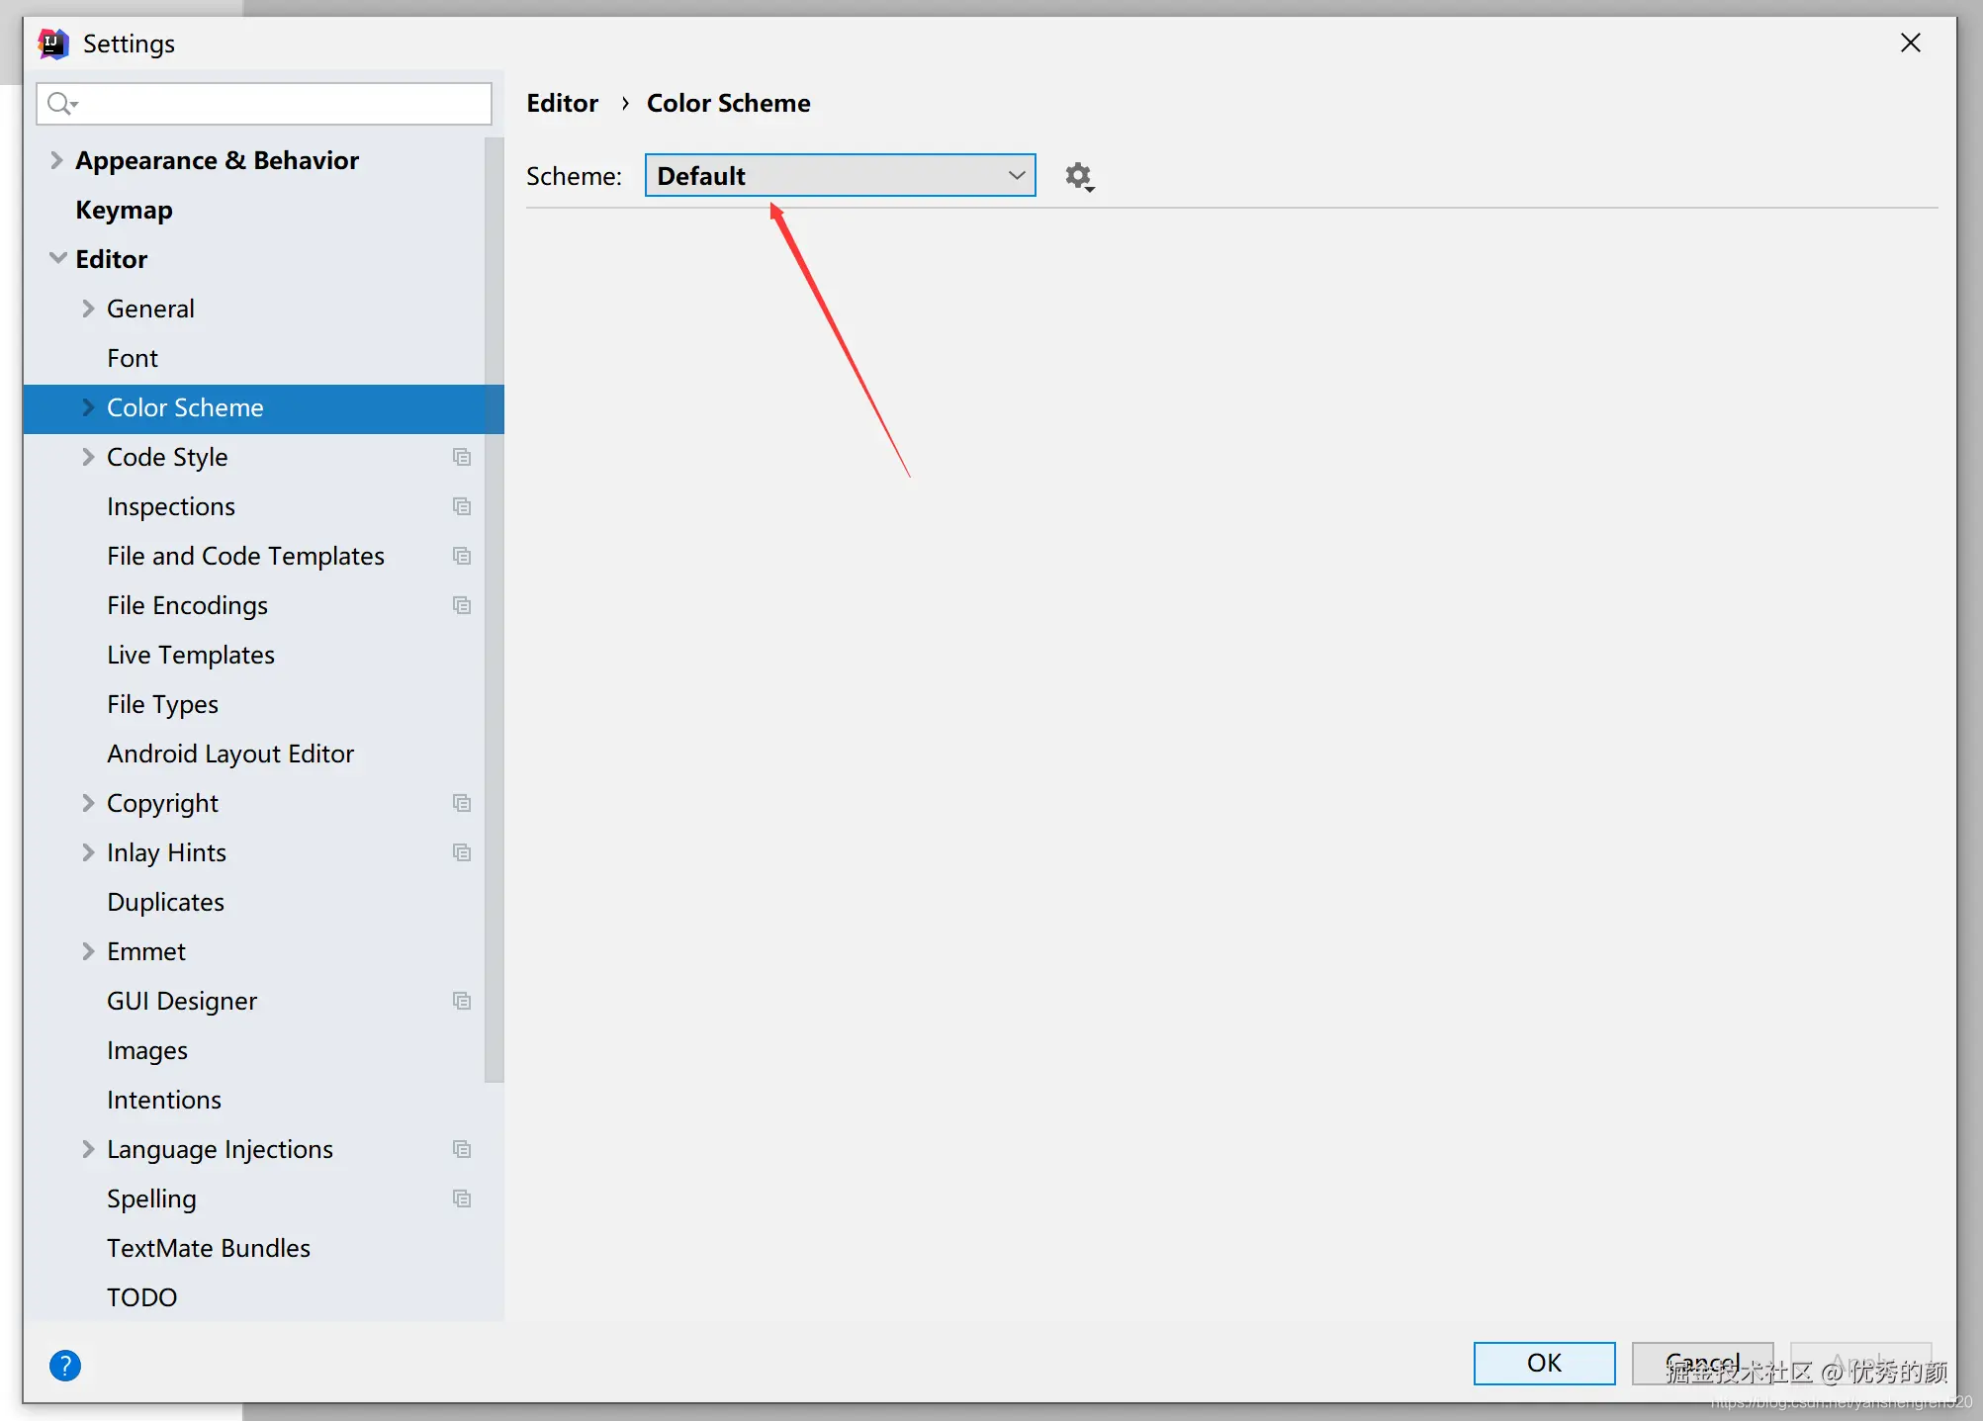Click the scheme actions gear icon
The height and width of the screenshot is (1421, 1983).
click(1078, 177)
